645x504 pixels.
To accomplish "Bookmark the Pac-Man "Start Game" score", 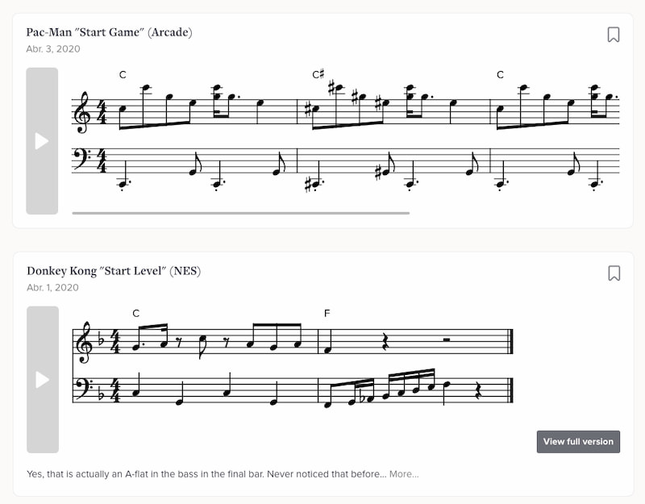I will (614, 35).
